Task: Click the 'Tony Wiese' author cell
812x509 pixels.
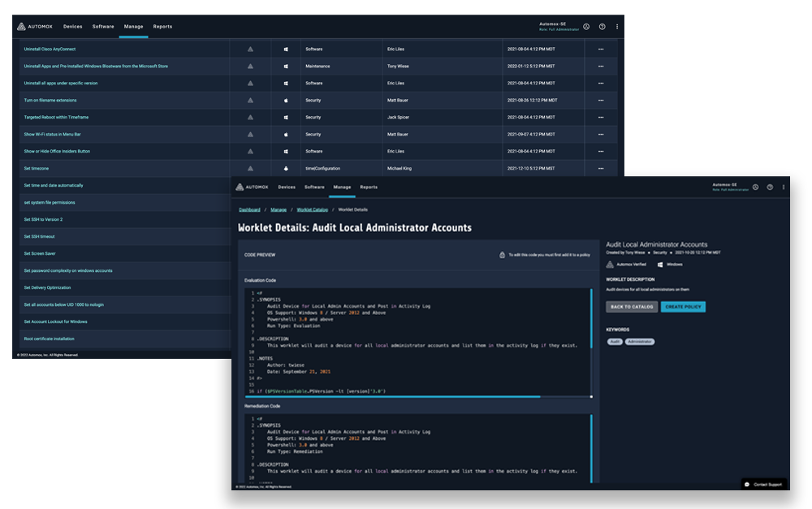Action: pos(398,67)
